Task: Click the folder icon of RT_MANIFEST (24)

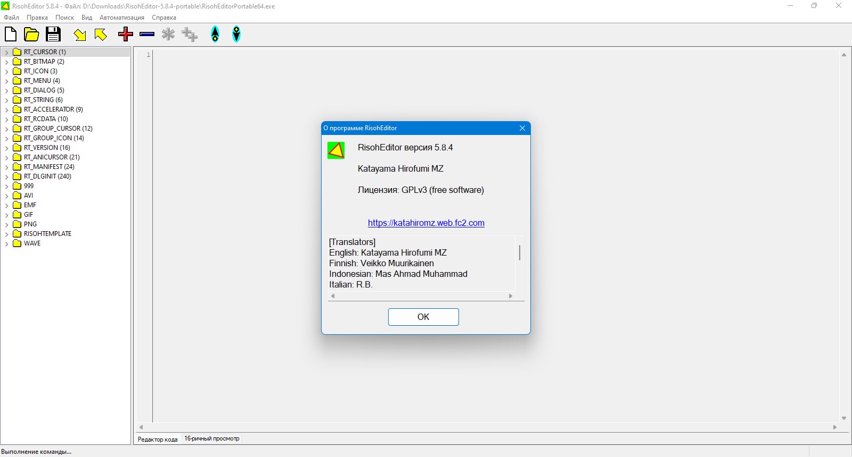Action: click(x=17, y=167)
